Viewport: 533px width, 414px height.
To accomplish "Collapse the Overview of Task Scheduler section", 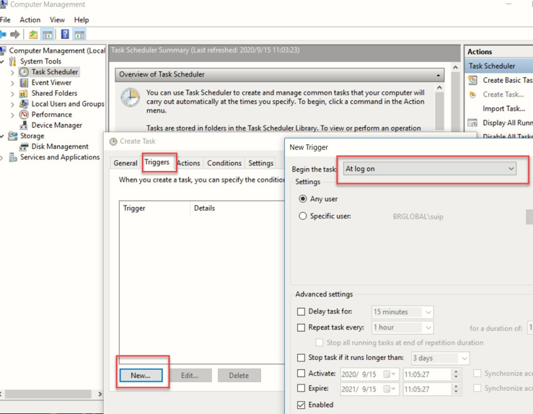I will point(439,75).
